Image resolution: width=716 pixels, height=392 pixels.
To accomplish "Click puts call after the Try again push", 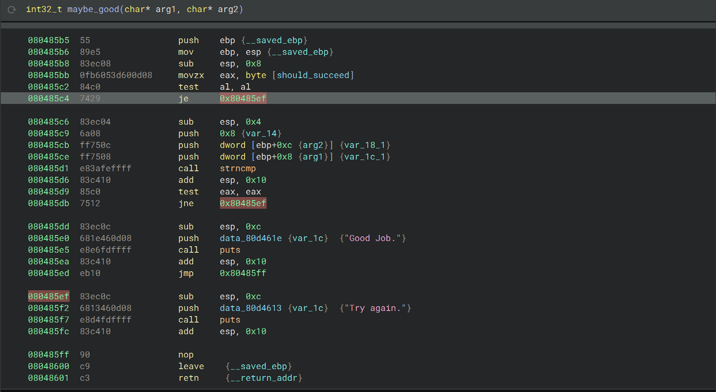I will click(x=230, y=320).
